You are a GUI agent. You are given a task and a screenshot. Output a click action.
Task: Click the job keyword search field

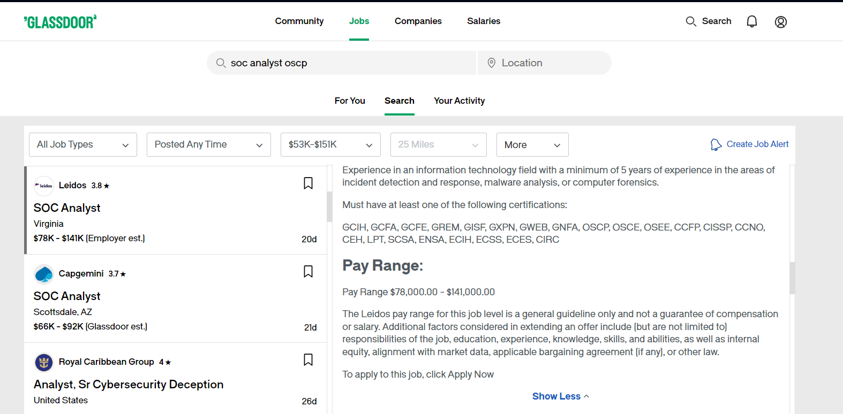(342, 63)
